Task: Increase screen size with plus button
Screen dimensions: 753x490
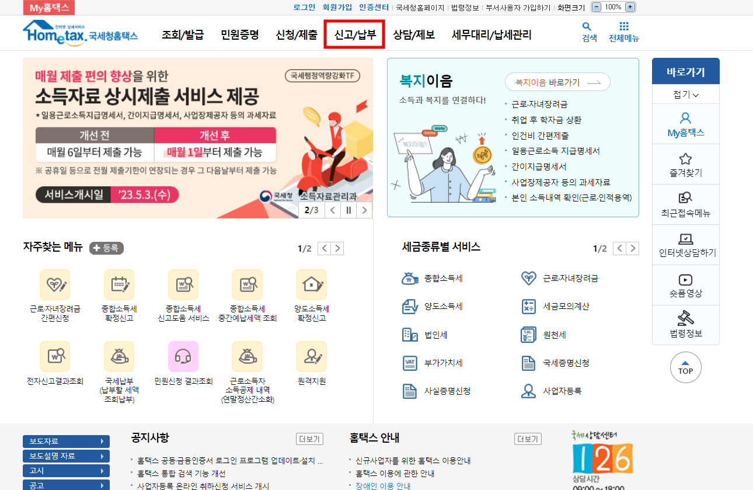Action: (630, 7)
